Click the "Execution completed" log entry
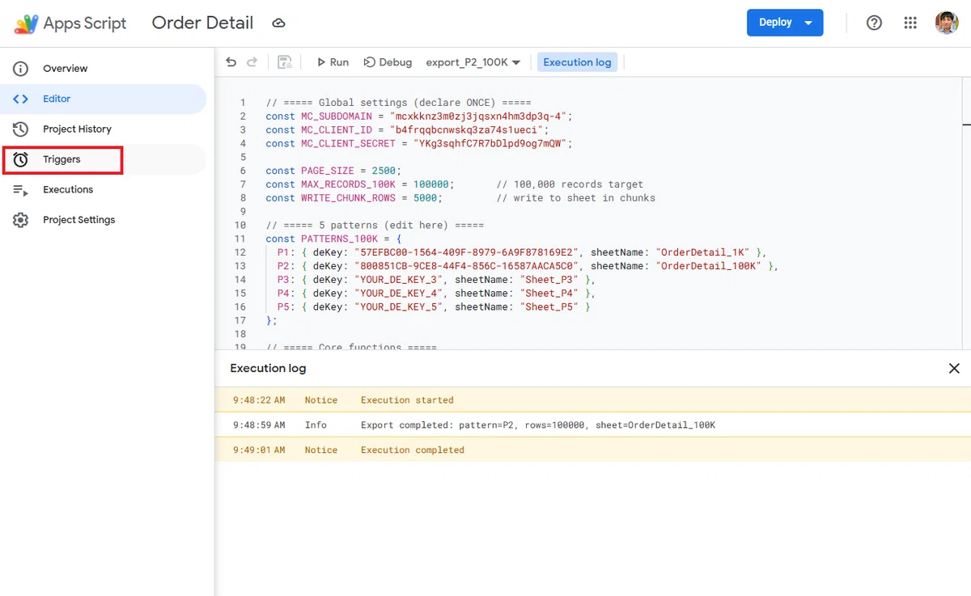This screenshot has height=596, width=971. point(593,450)
